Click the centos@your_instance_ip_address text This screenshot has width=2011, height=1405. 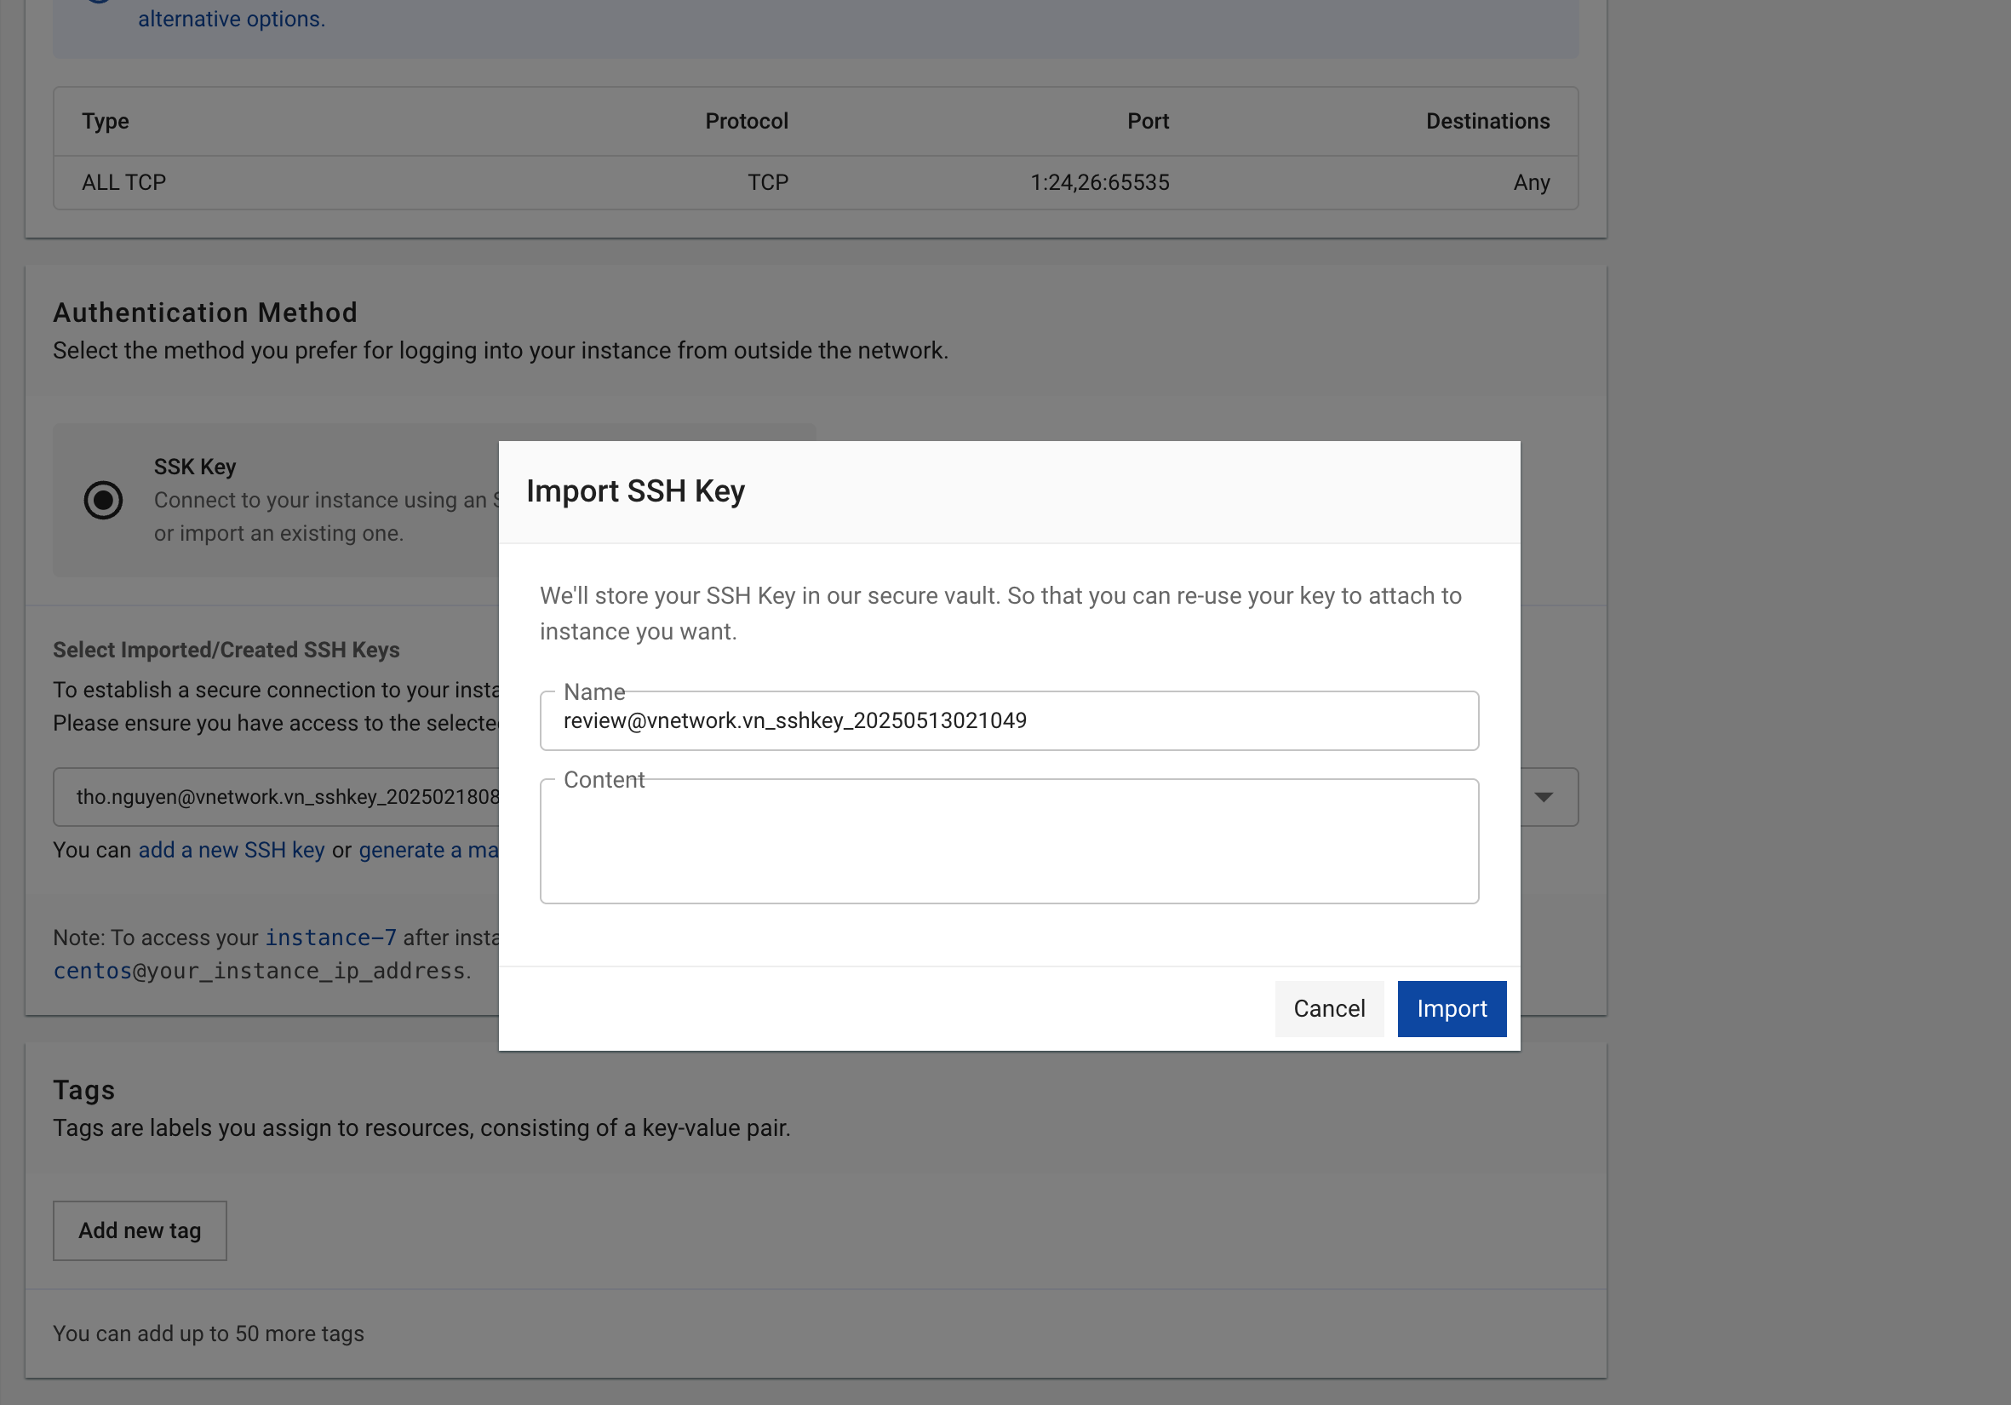260,971
